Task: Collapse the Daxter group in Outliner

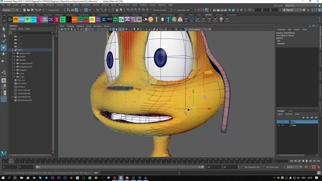Action: click(13, 50)
